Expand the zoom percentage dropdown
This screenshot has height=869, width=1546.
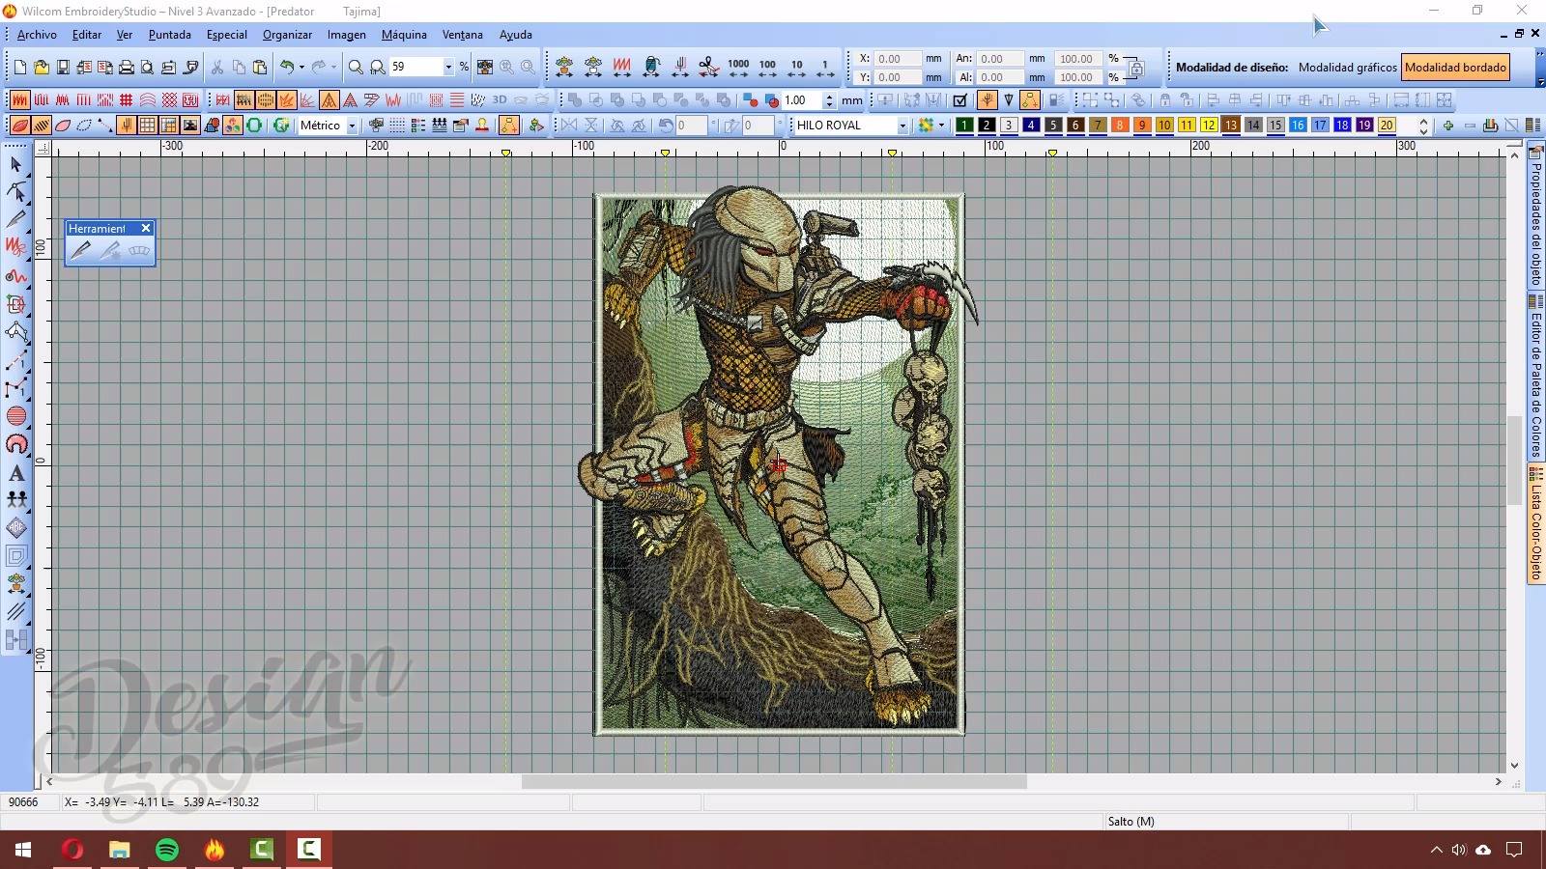448,67
